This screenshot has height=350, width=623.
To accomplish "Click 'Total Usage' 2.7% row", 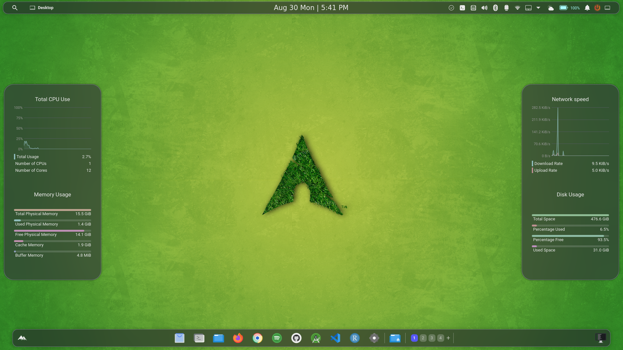I will (53, 157).
